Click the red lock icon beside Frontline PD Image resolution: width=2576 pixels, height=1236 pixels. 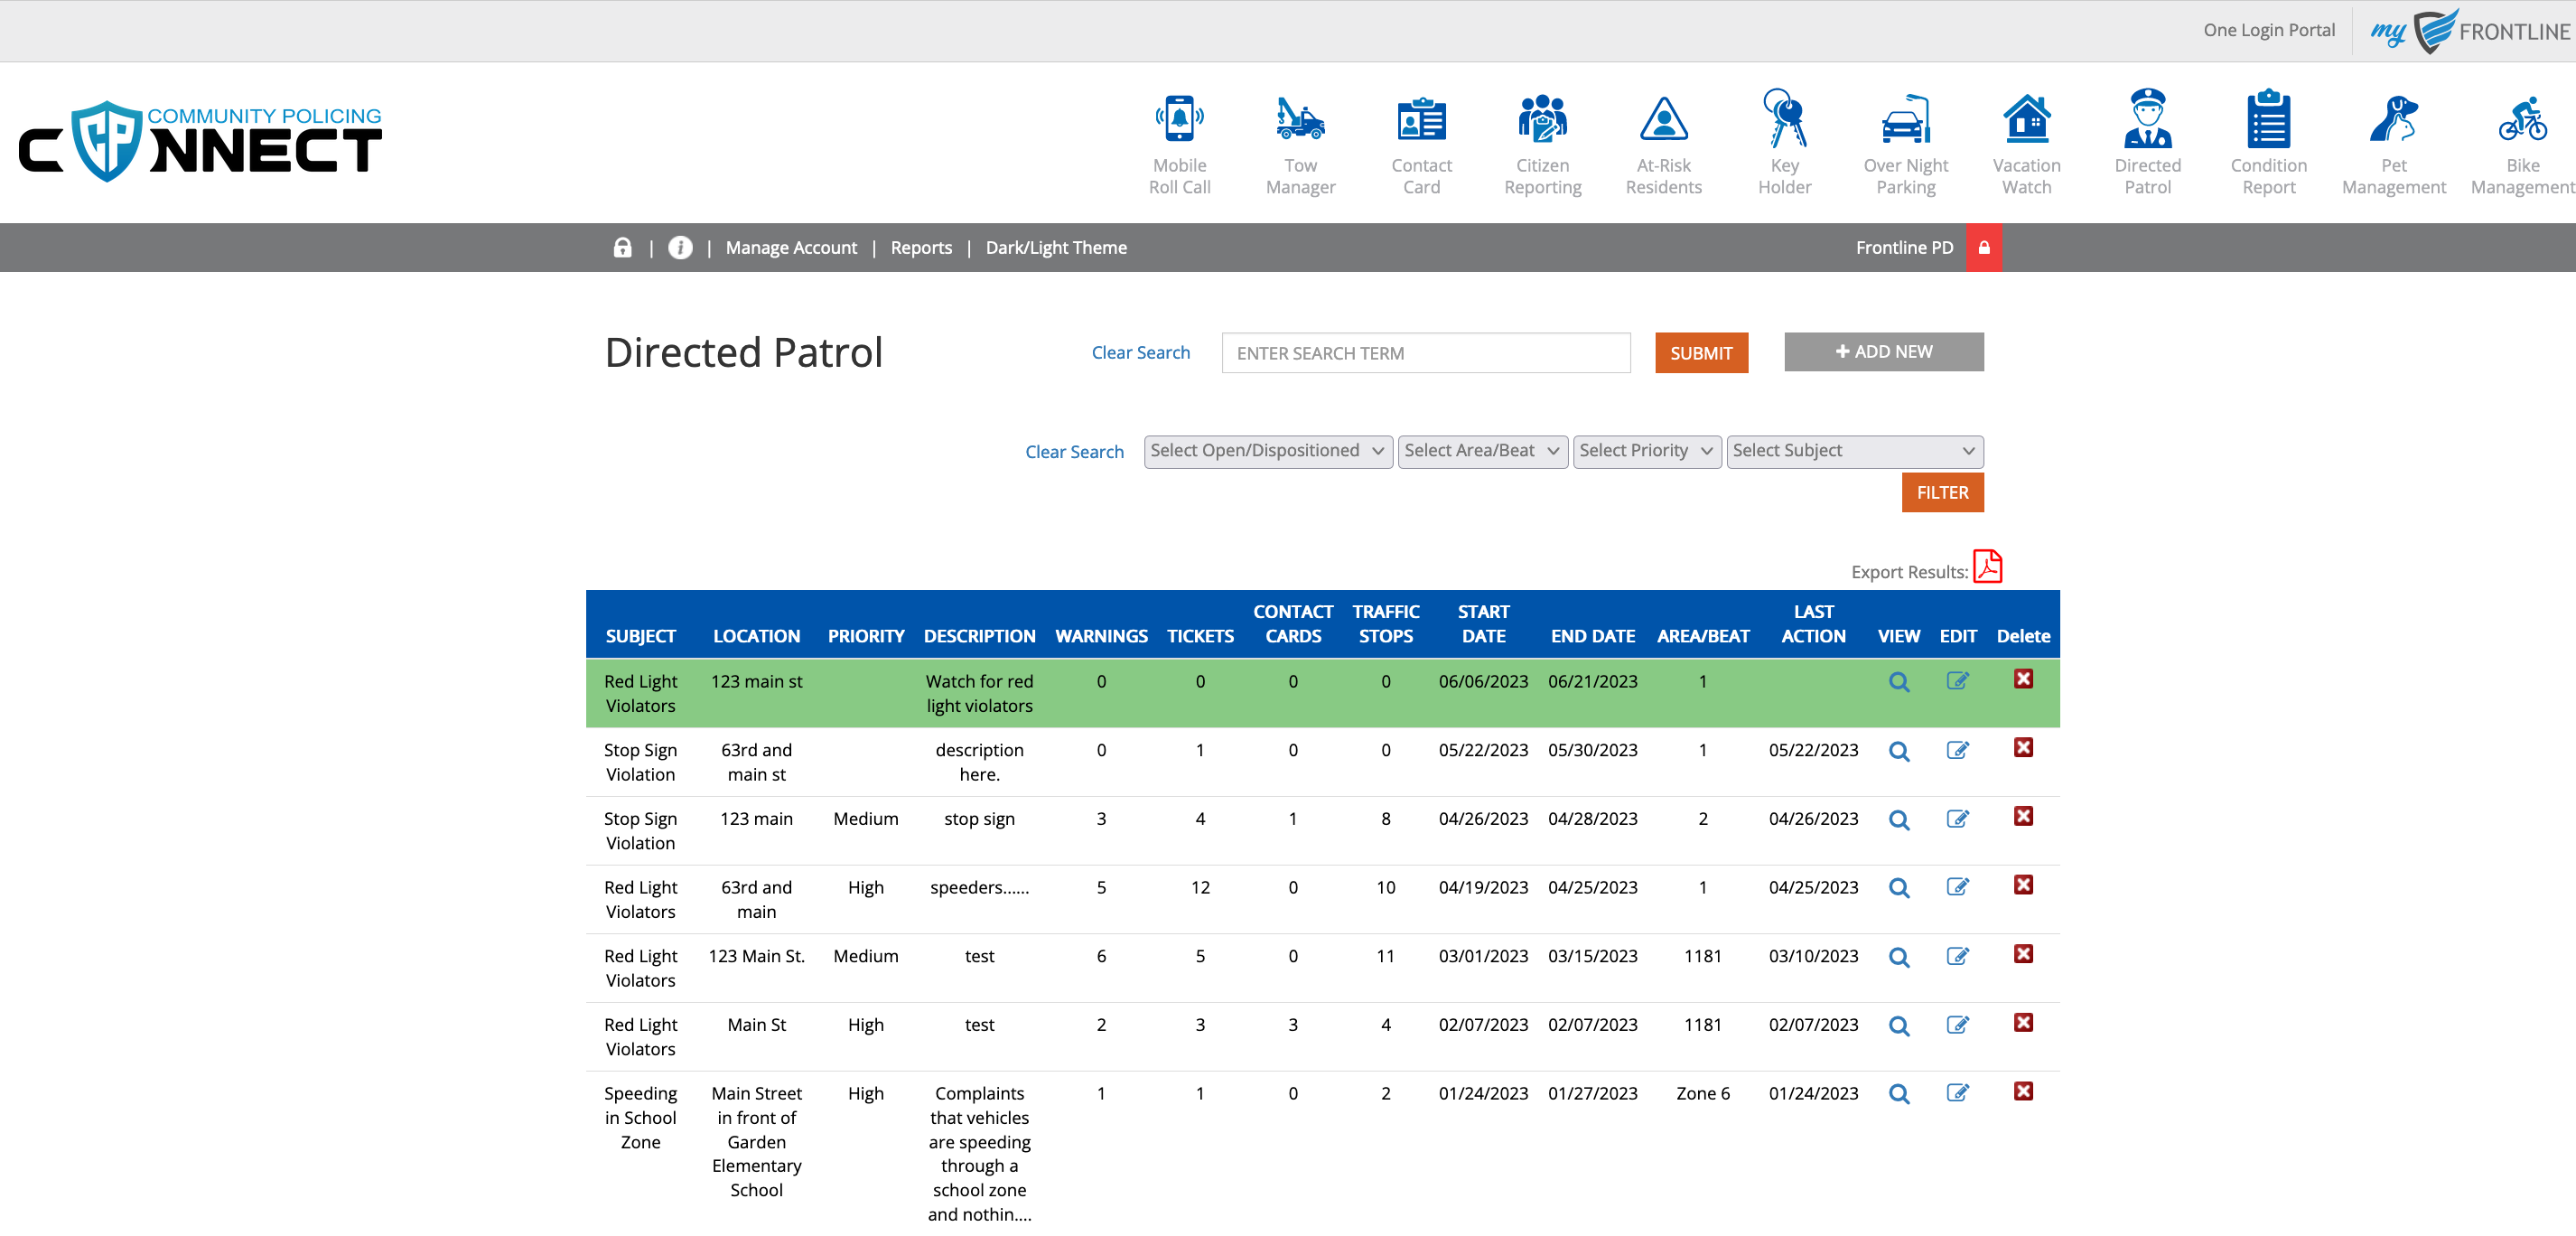pyautogui.click(x=1984, y=248)
